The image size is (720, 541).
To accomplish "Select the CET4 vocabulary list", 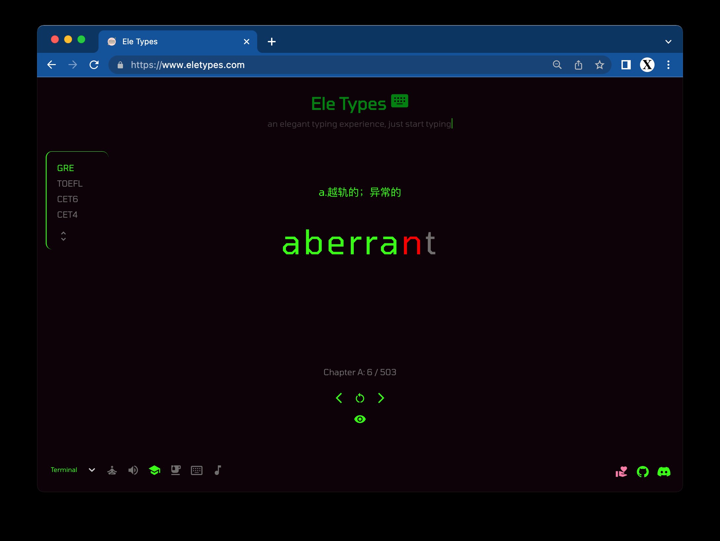I will click(x=67, y=215).
